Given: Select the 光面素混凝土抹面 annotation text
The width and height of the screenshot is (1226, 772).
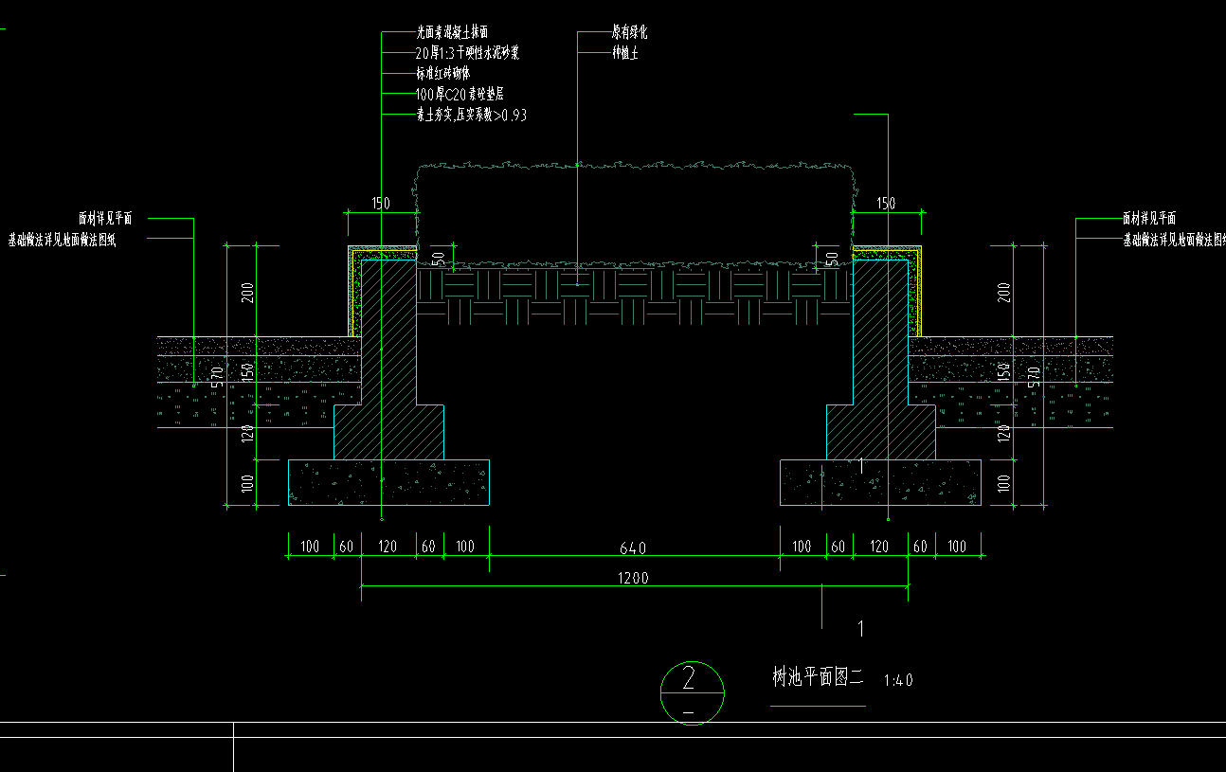Looking at the screenshot, I should (x=452, y=33).
